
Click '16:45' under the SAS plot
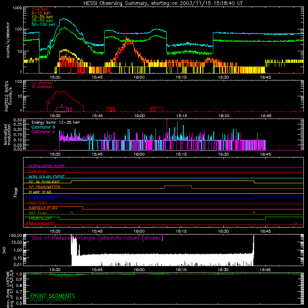[x=265, y=270]
